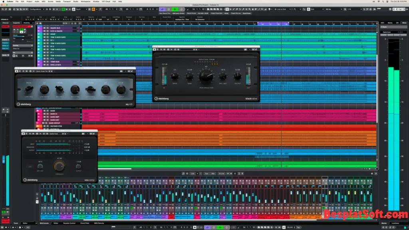
Task: Solo the HIHAT track
Action: 48,35
